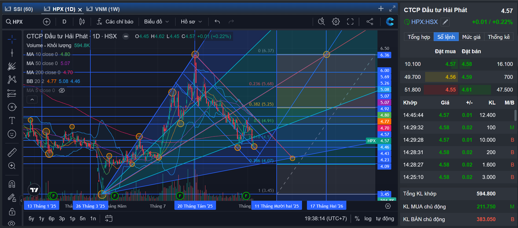Toggle percent scale mode
Viewport: 518px width, 228px height.
357,219
